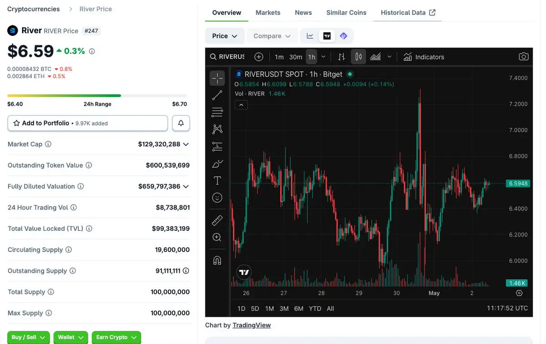Viewport: 546px width, 344px height.
Task: Open the purple diamond chart view
Action: pos(344,36)
